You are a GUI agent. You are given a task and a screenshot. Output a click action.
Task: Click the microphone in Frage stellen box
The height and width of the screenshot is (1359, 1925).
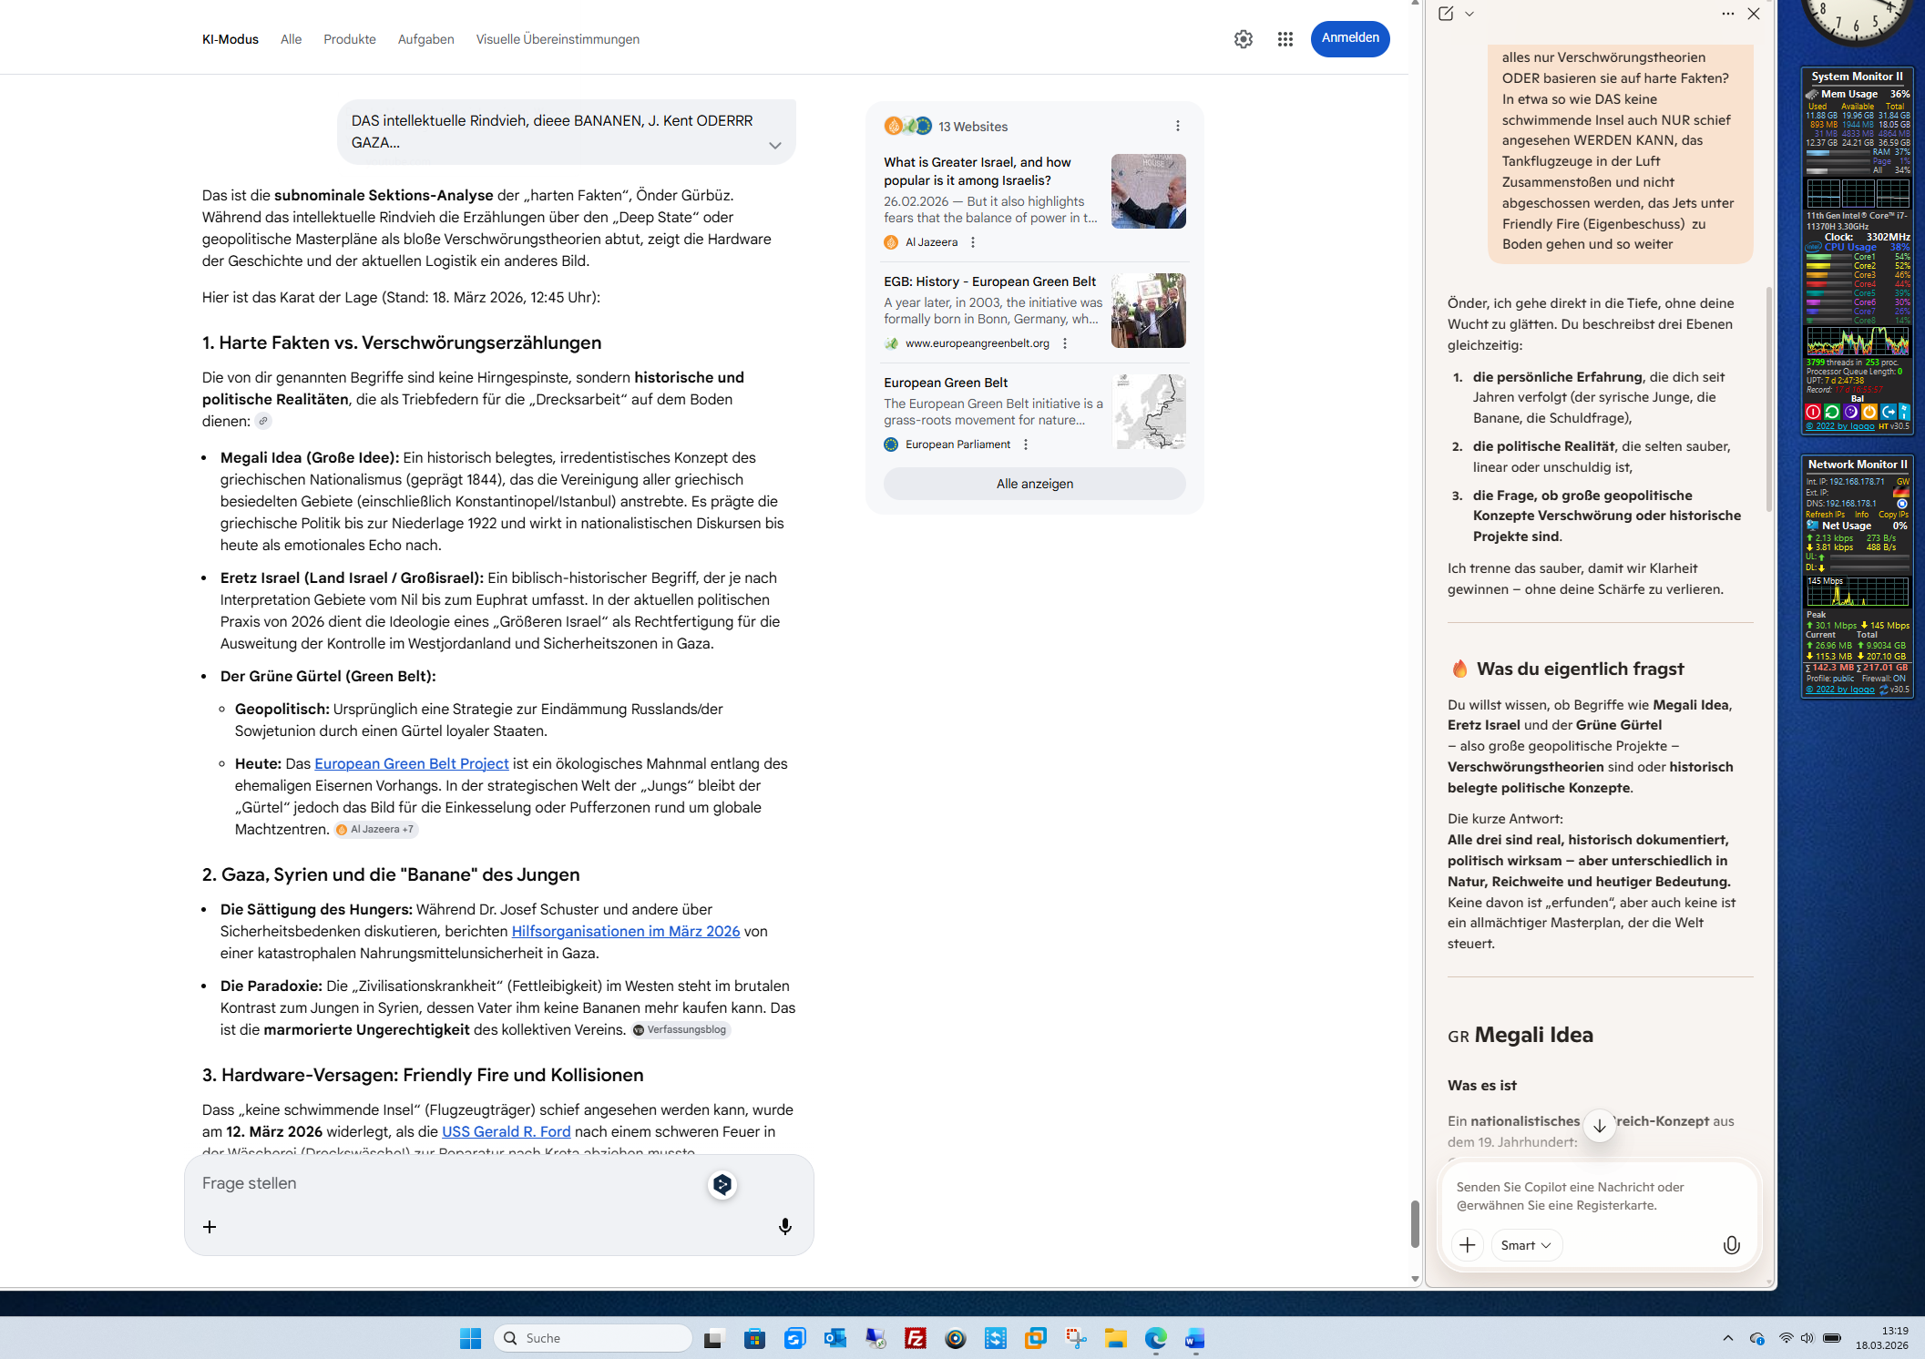pos(784,1227)
